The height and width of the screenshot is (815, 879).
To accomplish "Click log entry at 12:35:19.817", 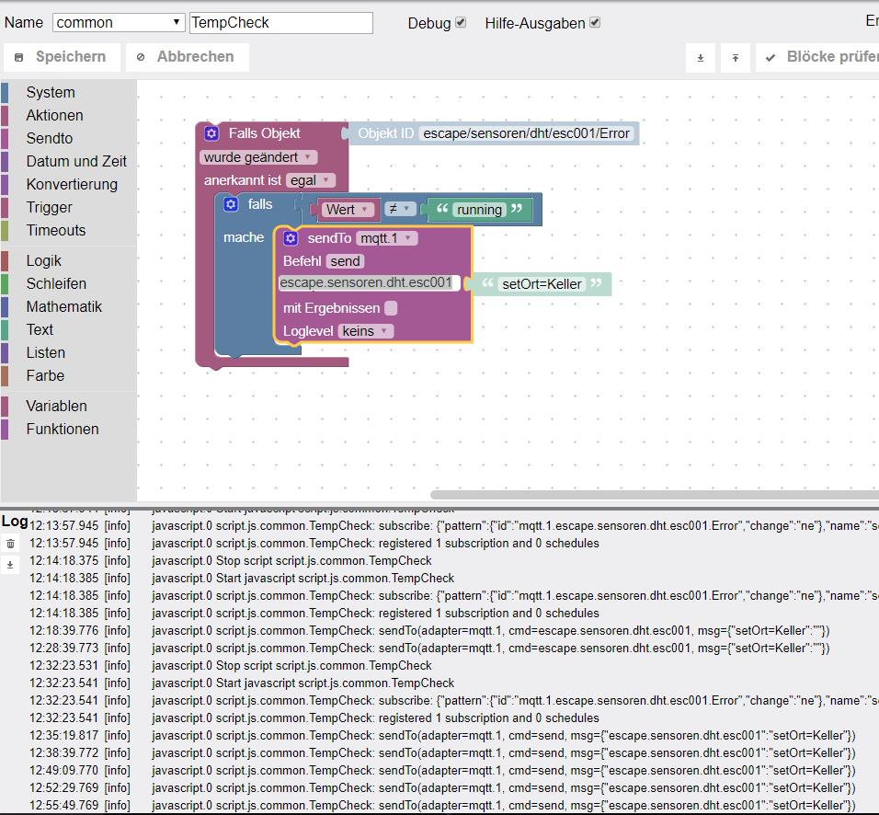I will coord(454,735).
